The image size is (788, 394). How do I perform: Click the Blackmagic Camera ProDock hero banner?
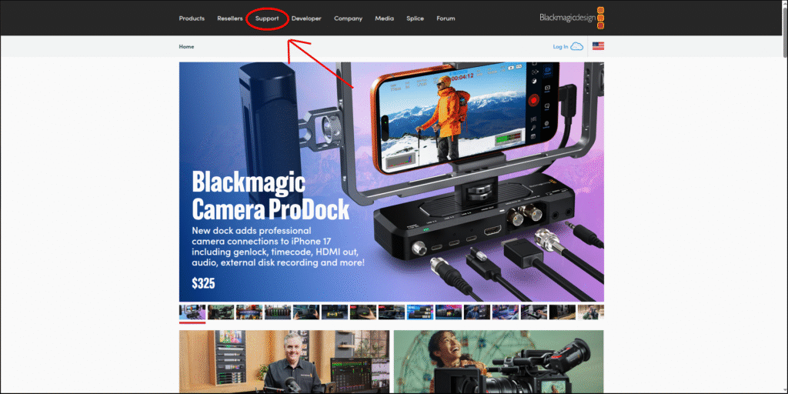(x=391, y=182)
